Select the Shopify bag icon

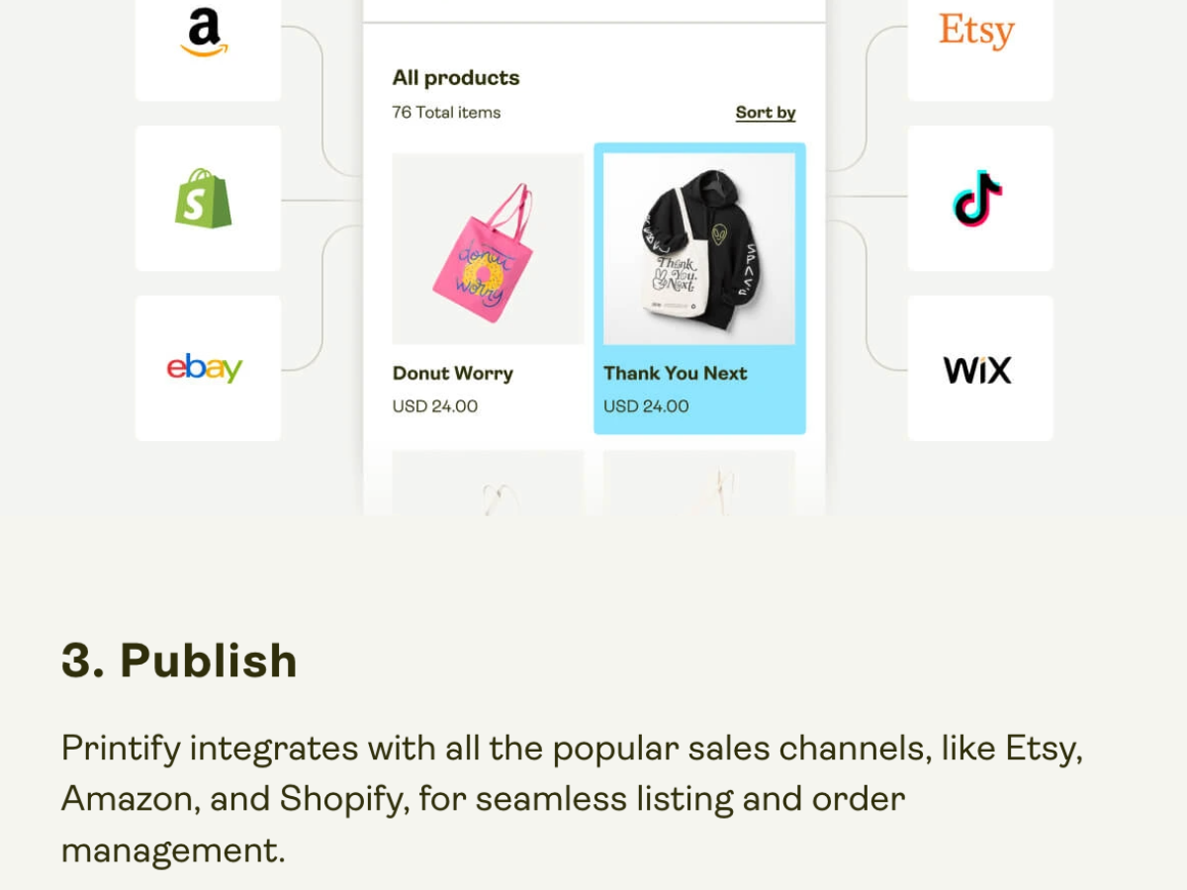click(204, 198)
